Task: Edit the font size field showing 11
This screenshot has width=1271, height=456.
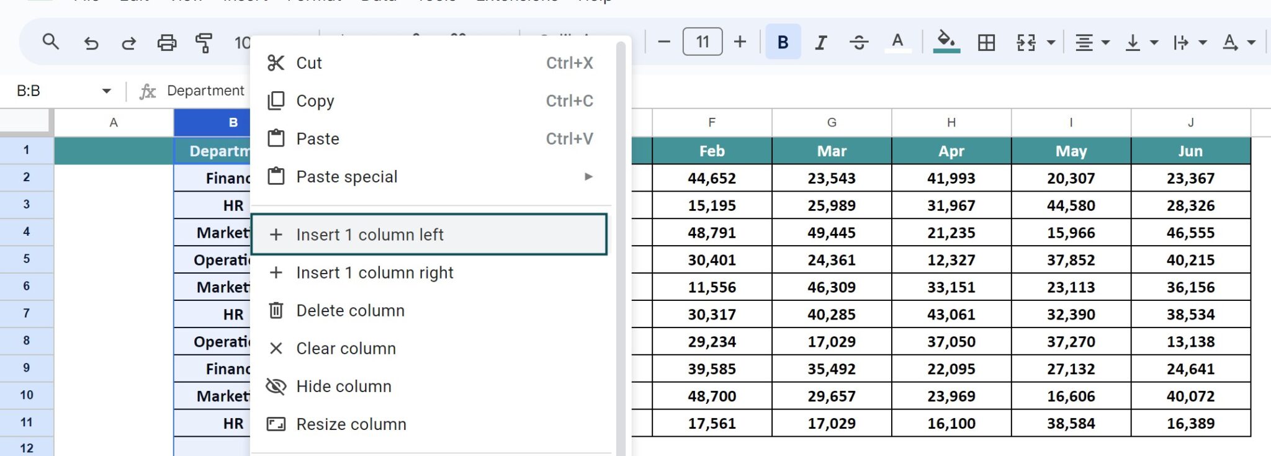Action: 703,42
